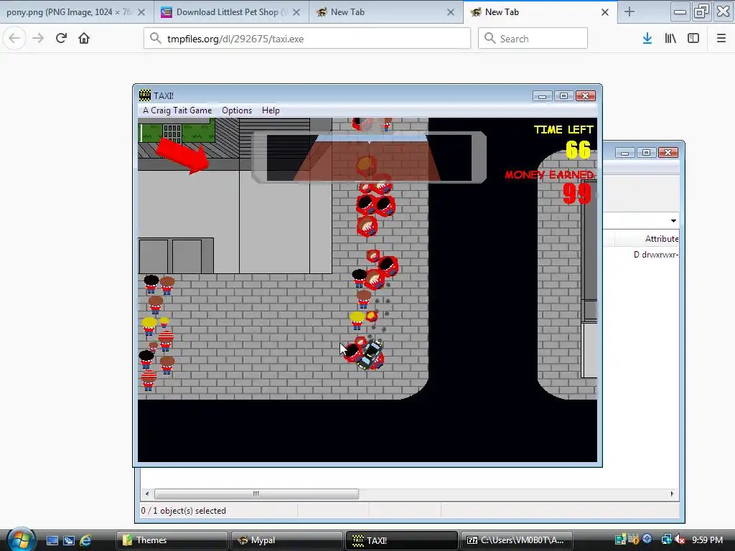Click the TAXI! window title icon
This screenshot has height=551, width=735.
pyautogui.click(x=145, y=95)
